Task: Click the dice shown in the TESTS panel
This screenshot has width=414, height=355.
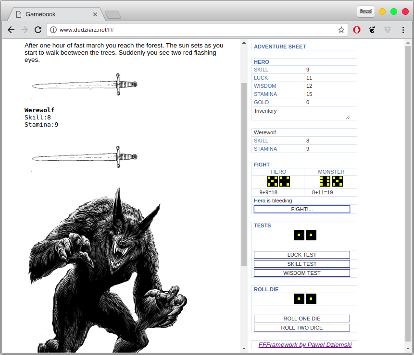Action: tap(305, 235)
